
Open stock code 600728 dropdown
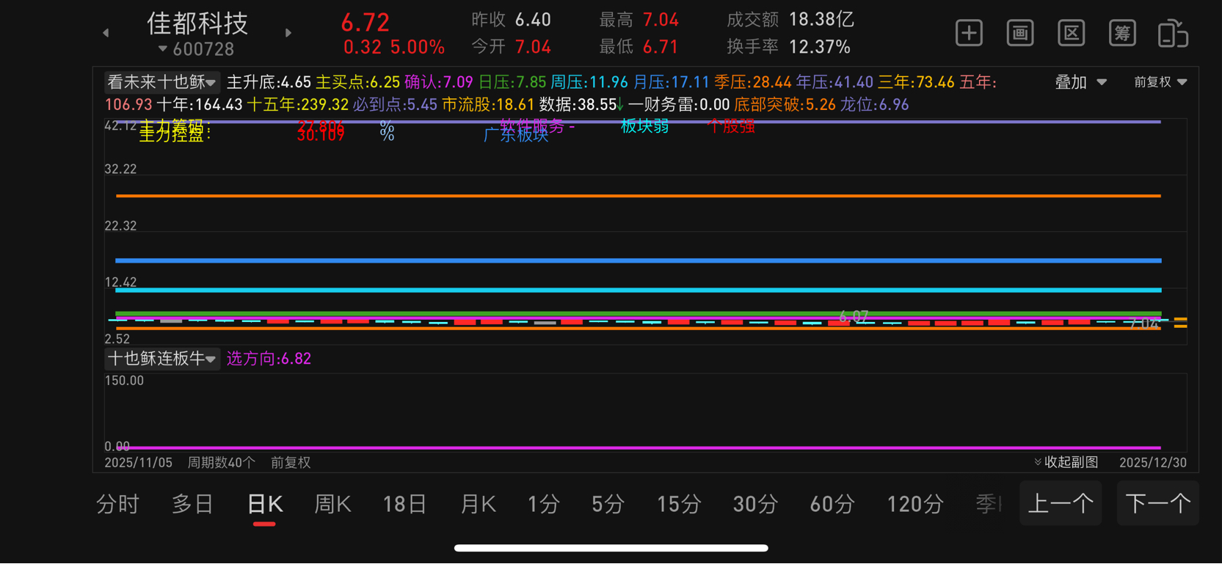point(196,49)
